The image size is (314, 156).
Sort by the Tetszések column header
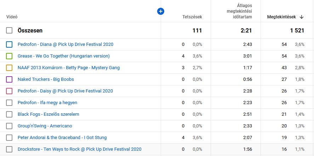[192, 17]
